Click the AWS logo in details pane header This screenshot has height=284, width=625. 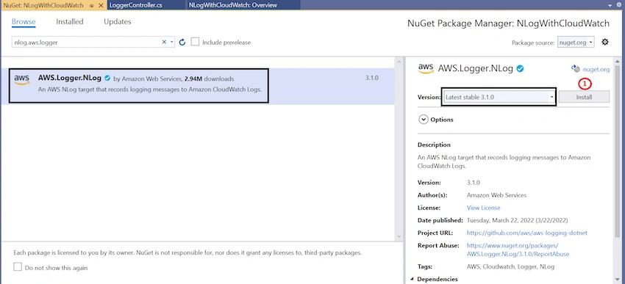(426, 68)
